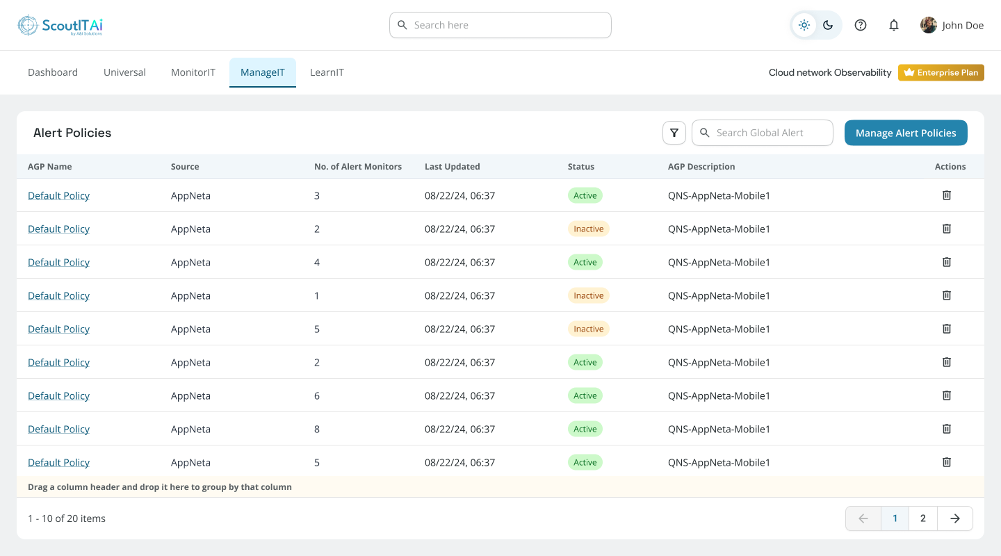Viewport: 1001px width, 556px height.
Task: Click the help question mark icon
Action: click(860, 25)
